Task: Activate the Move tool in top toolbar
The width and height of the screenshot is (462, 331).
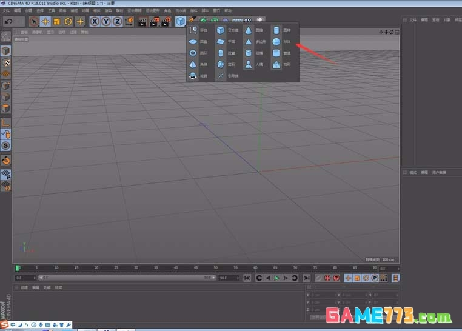Action: (x=45, y=21)
